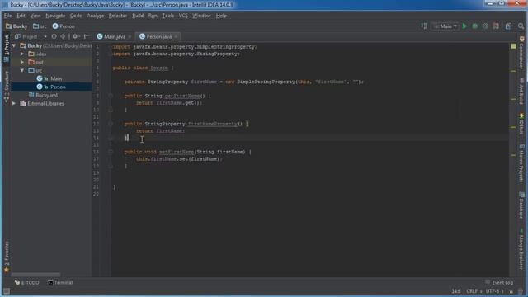This screenshot has width=528, height=297.
Task: Open the Code menu
Action: pos(76,16)
